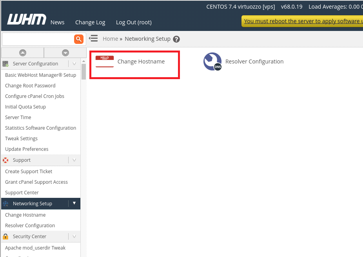Viewport: 363px width, 257px height.
Task: Collapse the Security Center section chevron
Action: click(74, 236)
